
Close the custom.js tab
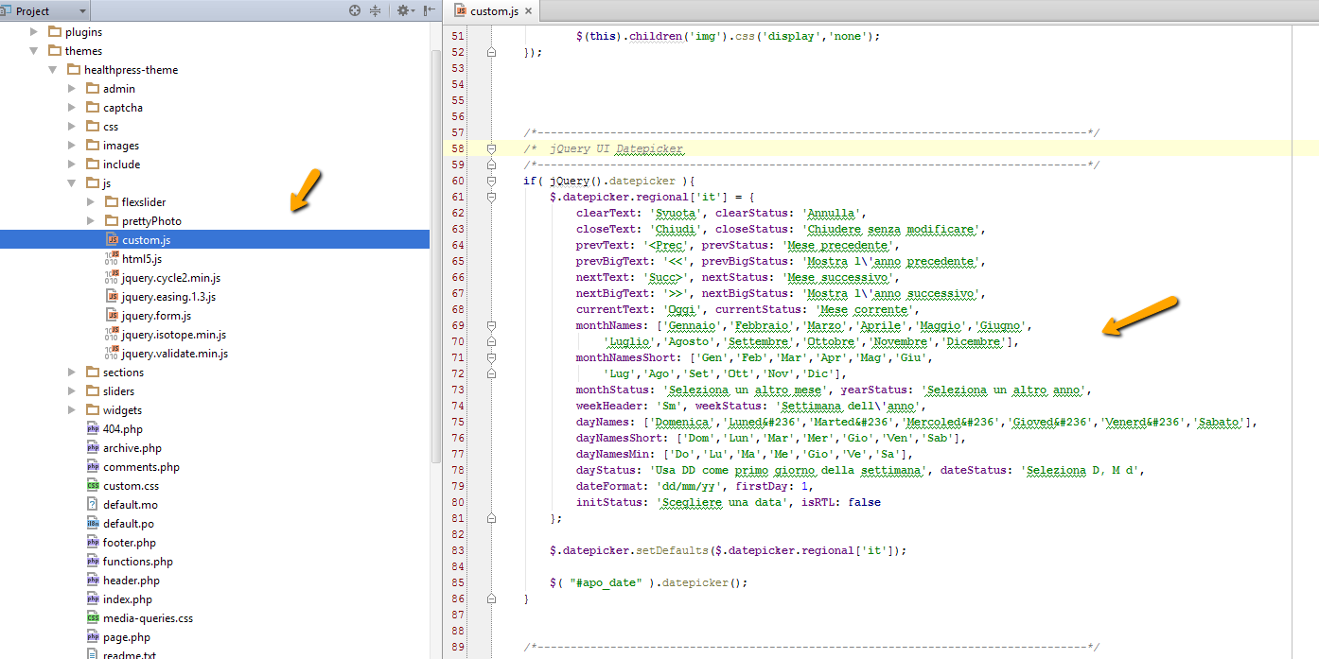529,12
